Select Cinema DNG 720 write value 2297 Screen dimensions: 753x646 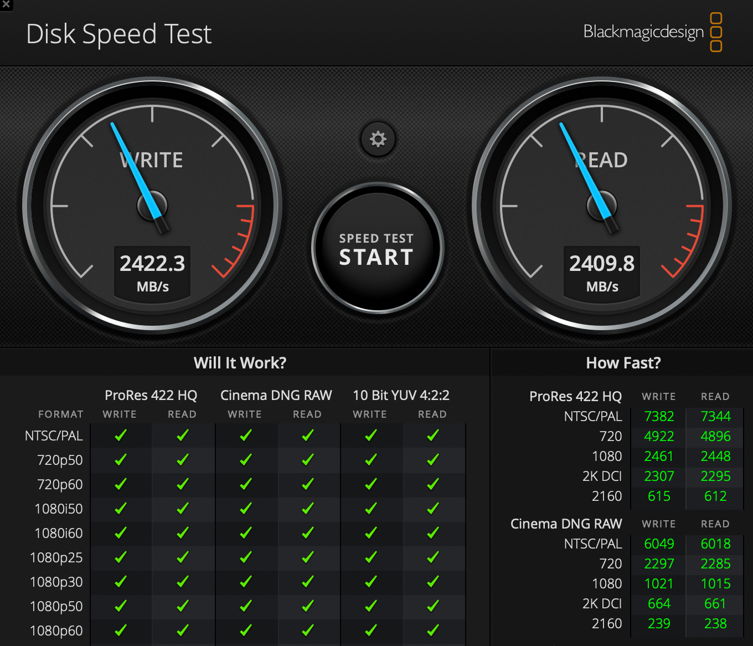tap(659, 563)
